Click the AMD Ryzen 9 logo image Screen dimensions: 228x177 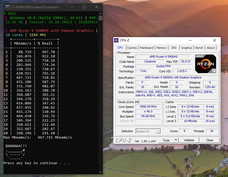point(205,64)
